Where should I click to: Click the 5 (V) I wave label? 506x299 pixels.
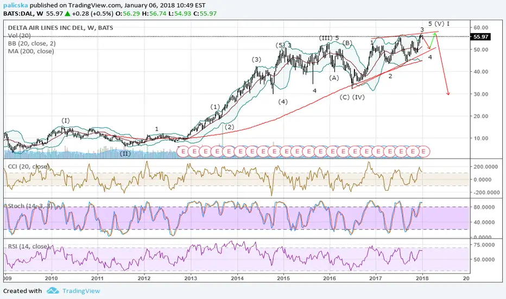coord(439,23)
